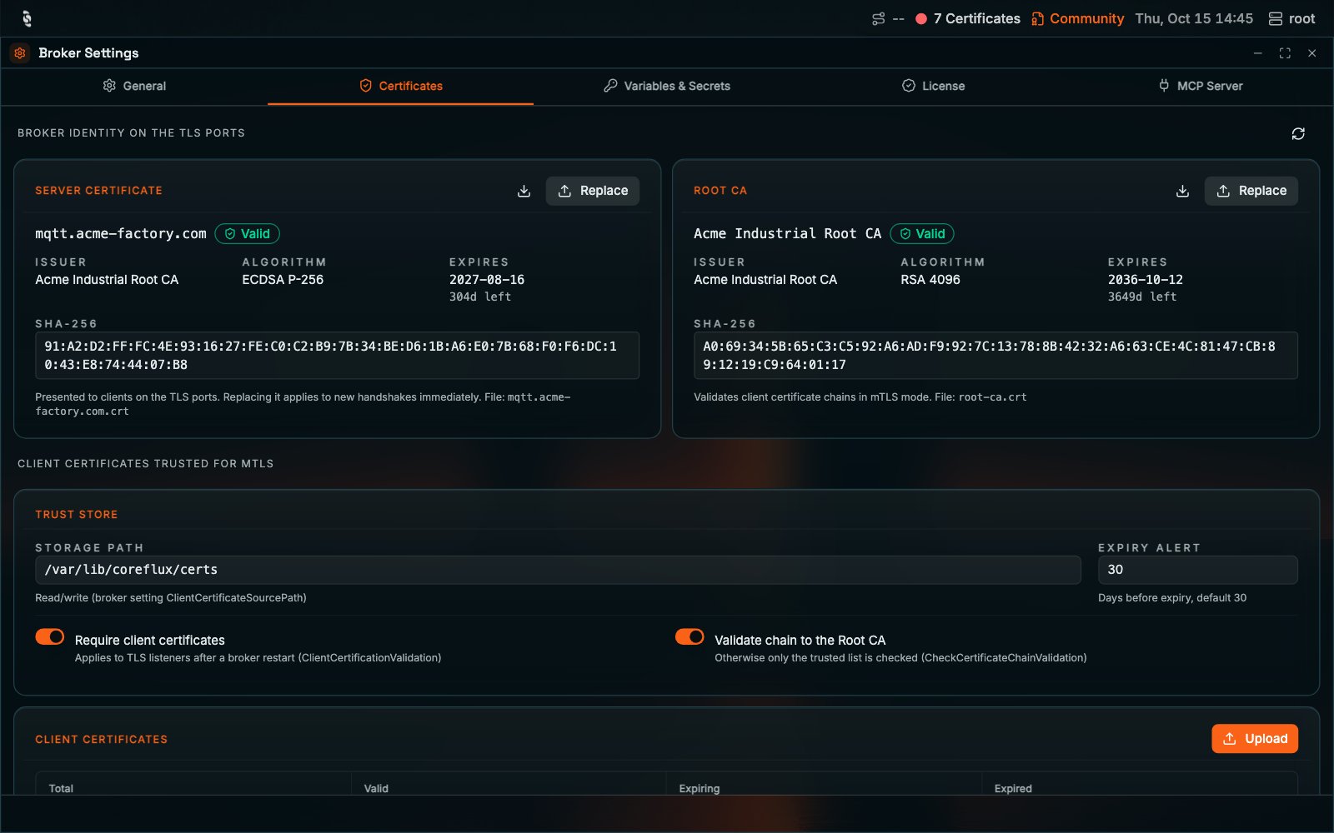Select the Certificates tab
The width and height of the screenshot is (1334, 833).
401,86
